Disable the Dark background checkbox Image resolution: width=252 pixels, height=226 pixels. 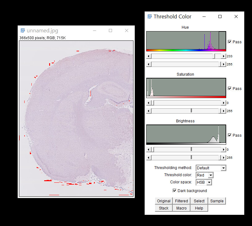(175, 191)
